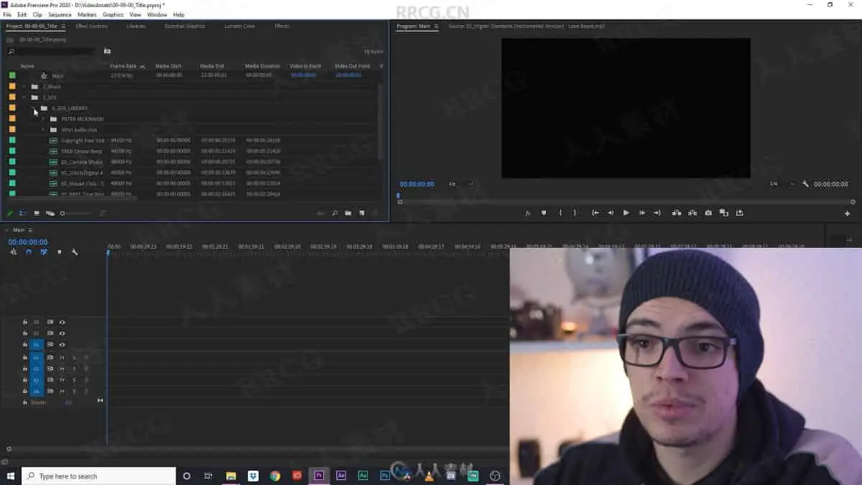Toggle lock on track V2
862x485 pixels.
coord(25,333)
